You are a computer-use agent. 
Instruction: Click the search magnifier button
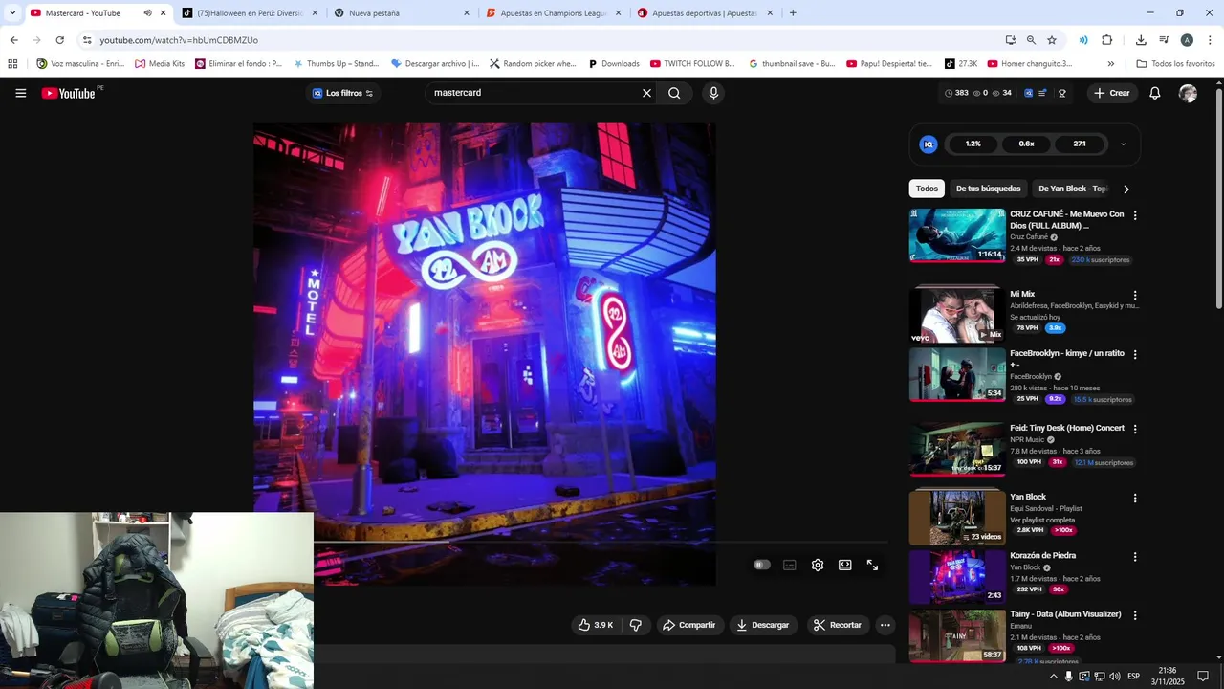pyautogui.click(x=674, y=93)
